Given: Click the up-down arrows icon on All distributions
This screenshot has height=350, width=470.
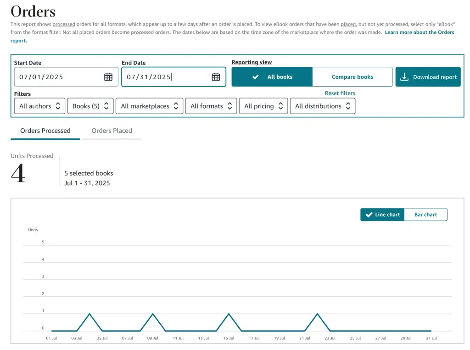Looking at the screenshot, I should (x=348, y=106).
